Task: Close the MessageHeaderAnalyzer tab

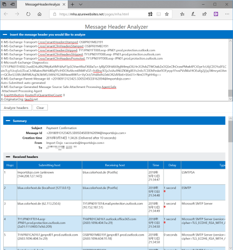Action: click(64, 5)
